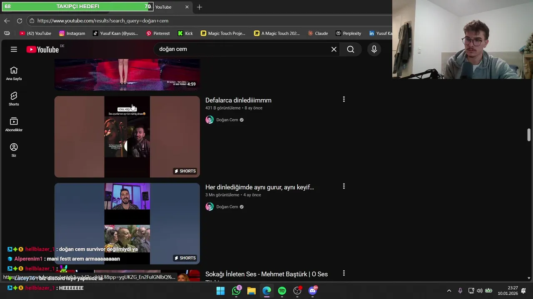Screen dimensions: 533x299
Task: Click the tray microphone icon
Action: pos(460,291)
